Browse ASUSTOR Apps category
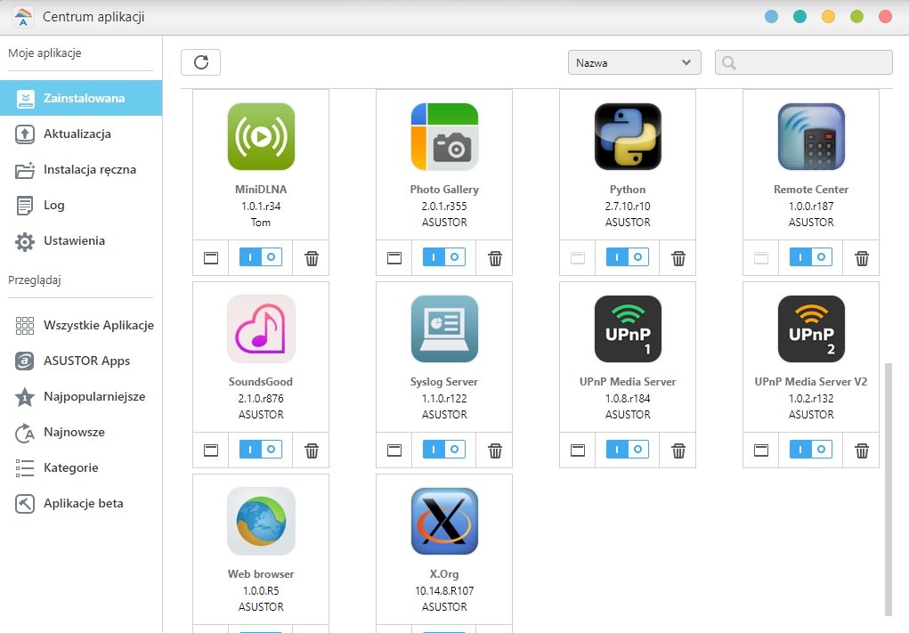909x633 pixels. 81,361
